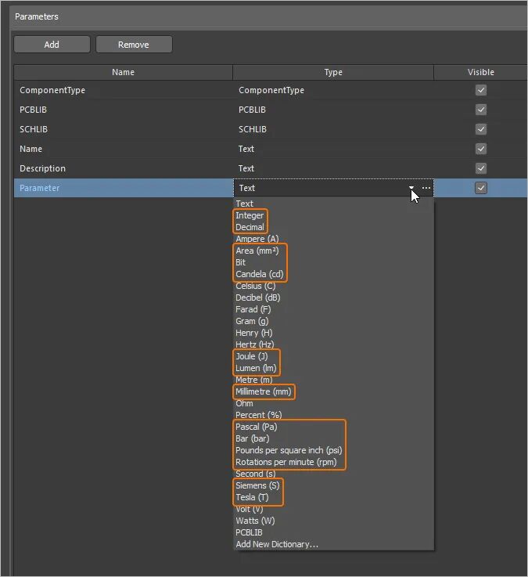Select Candela (cd) from the list
The height and width of the screenshot is (577, 528).
coord(260,274)
